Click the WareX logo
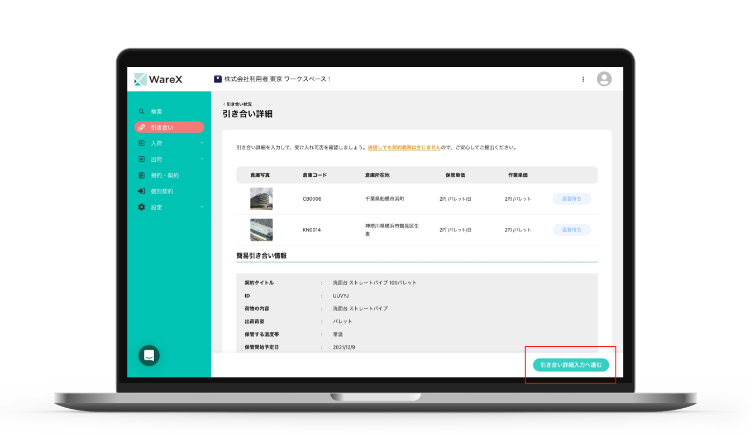This screenshot has width=754, height=435. (159, 79)
